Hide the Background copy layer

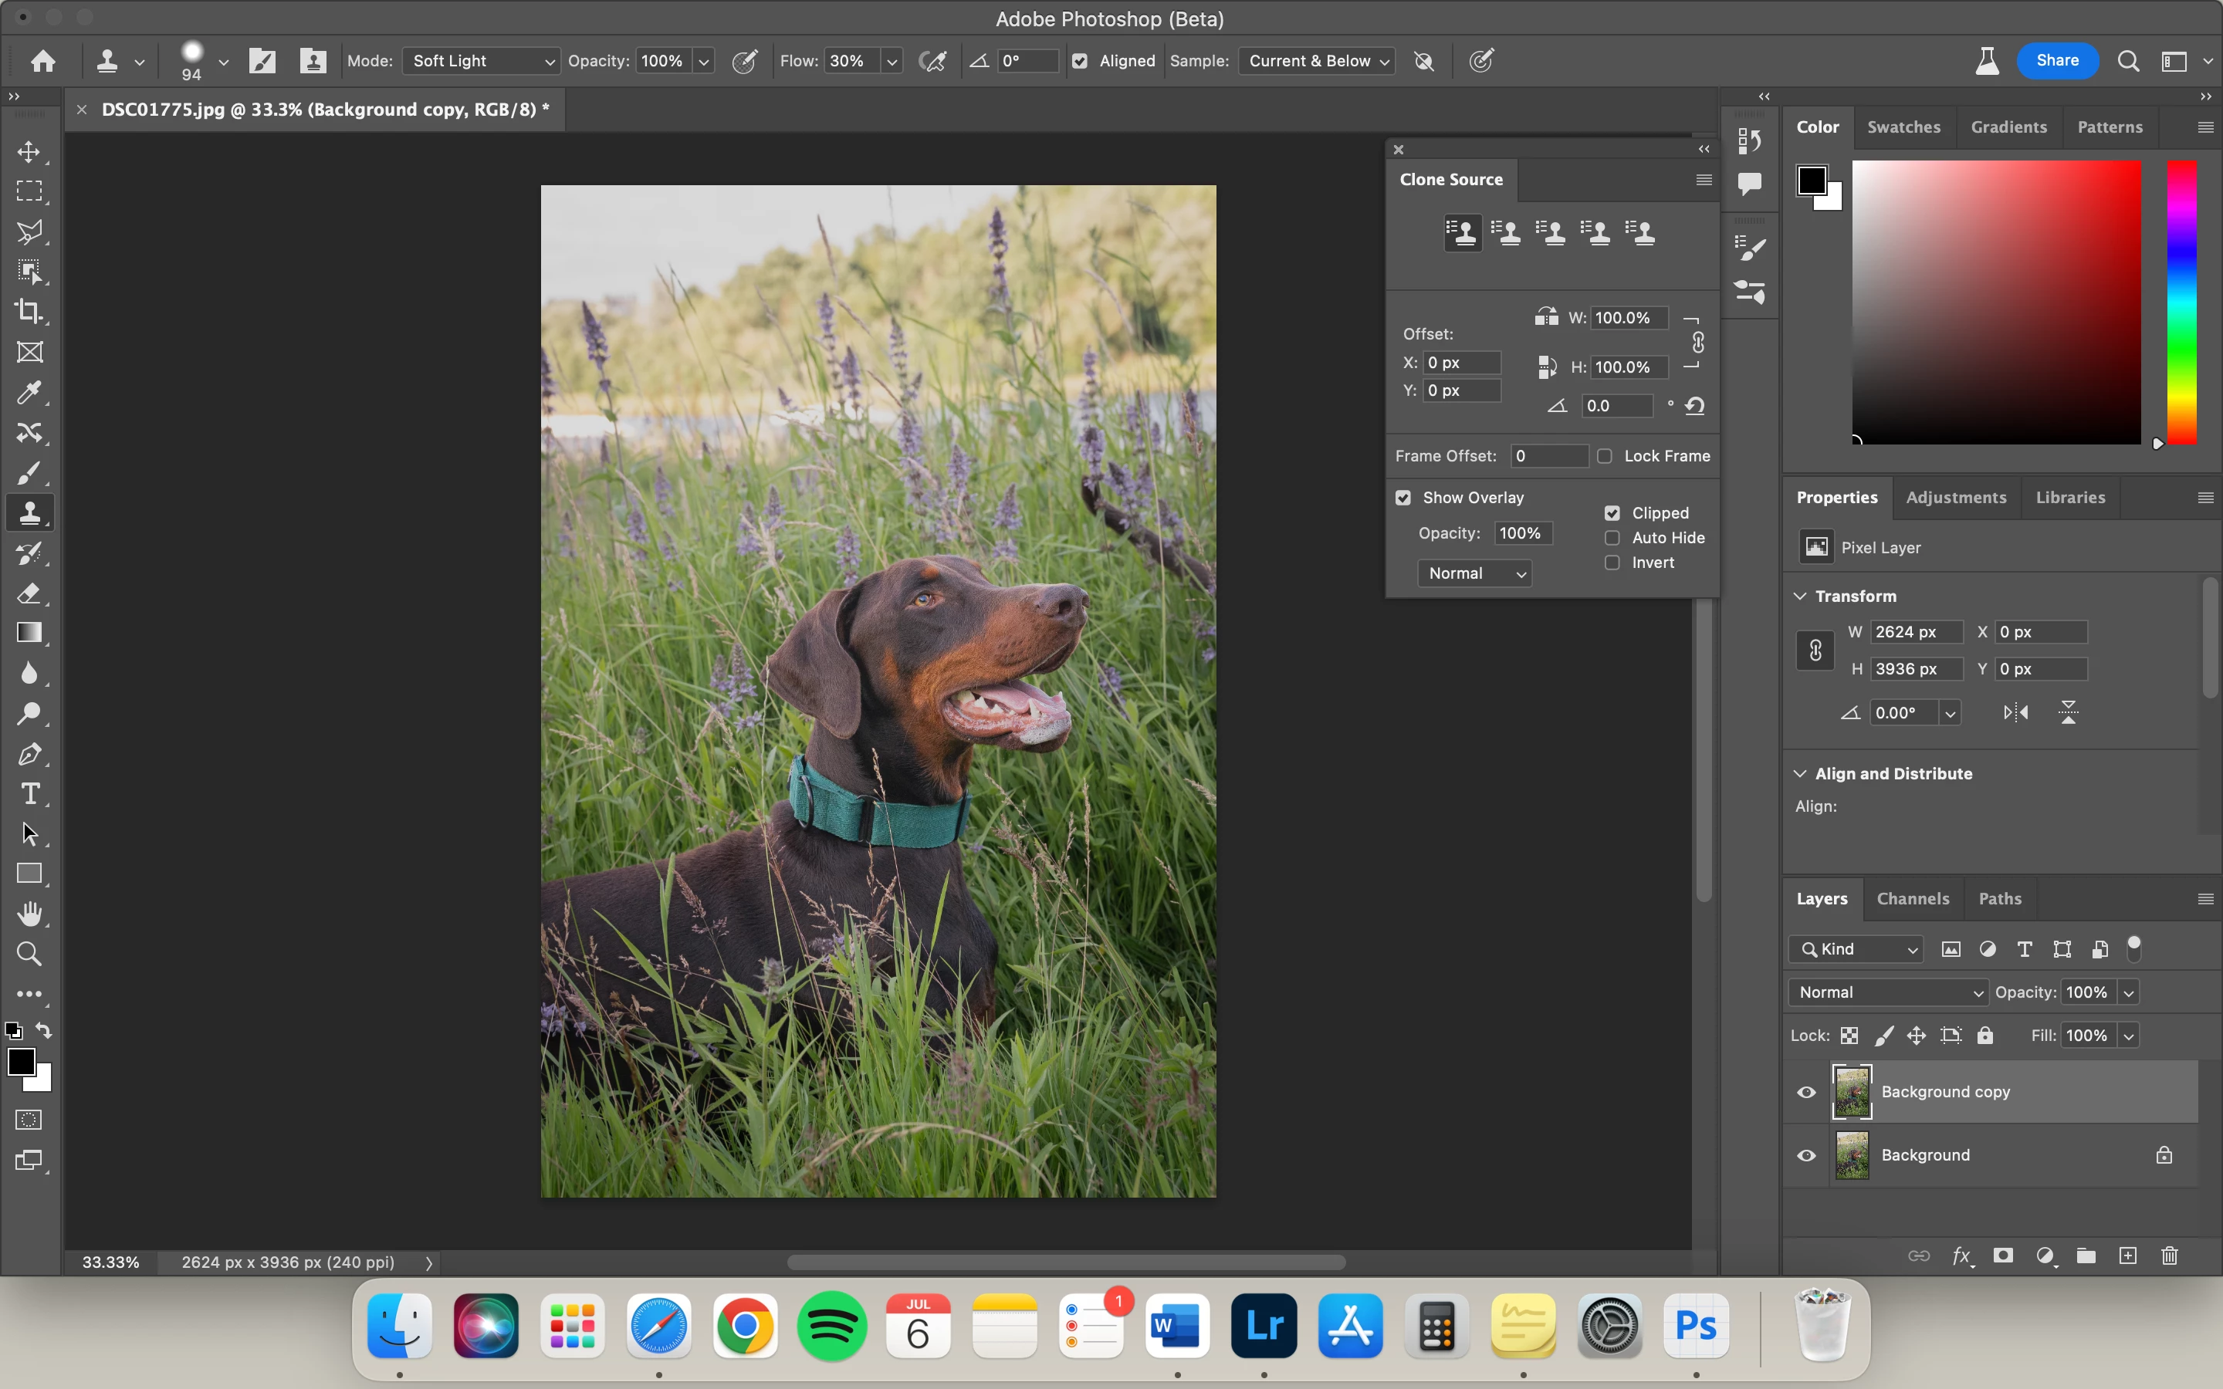click(x=1806, y=1092)
